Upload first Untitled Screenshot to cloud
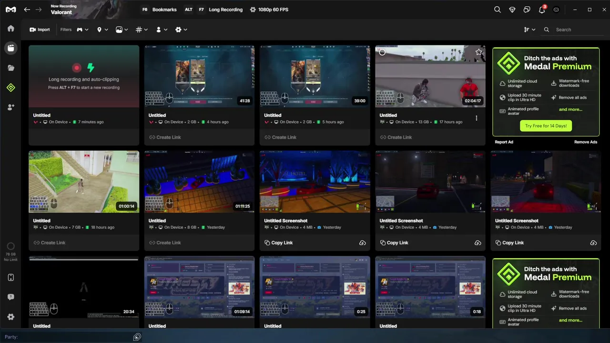 coord(362,243)
